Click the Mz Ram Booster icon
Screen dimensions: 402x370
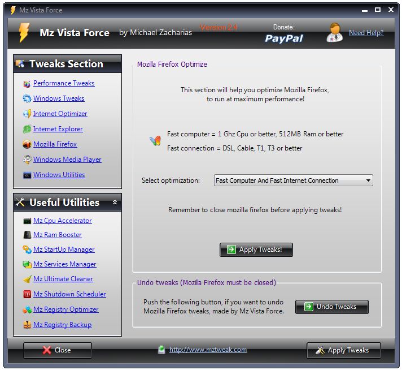click(x=27, y=235)
